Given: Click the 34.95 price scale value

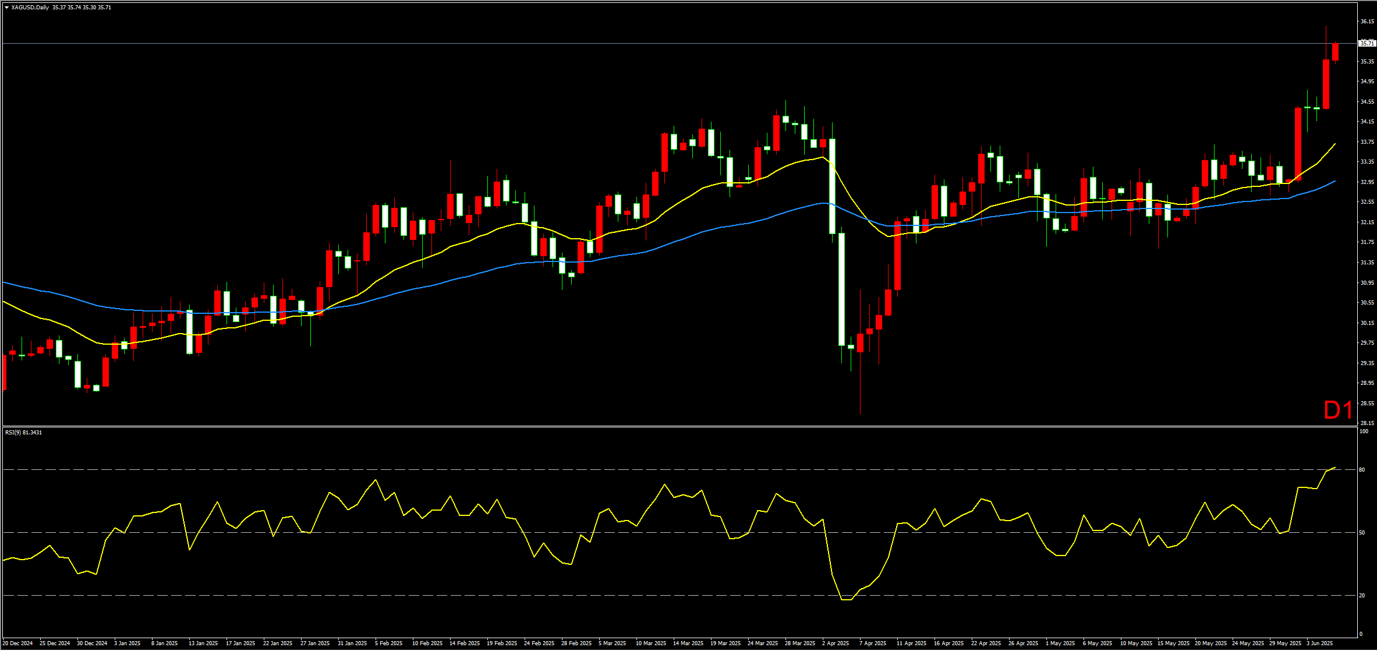Looking at the screenshot, I should (1367, 82).
